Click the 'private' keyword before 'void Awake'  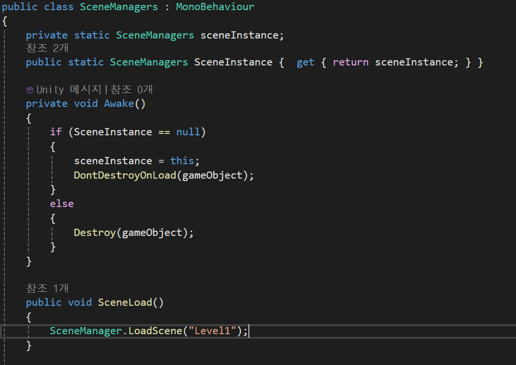tap(47, 104)
